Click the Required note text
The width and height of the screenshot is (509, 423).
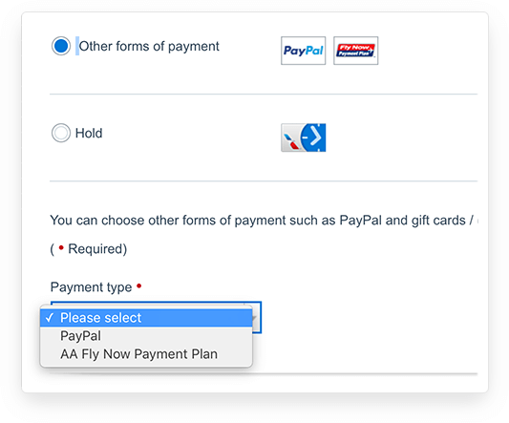click(89, 249)
